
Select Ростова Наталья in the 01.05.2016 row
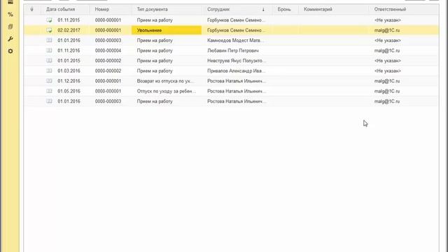[237, 91]
